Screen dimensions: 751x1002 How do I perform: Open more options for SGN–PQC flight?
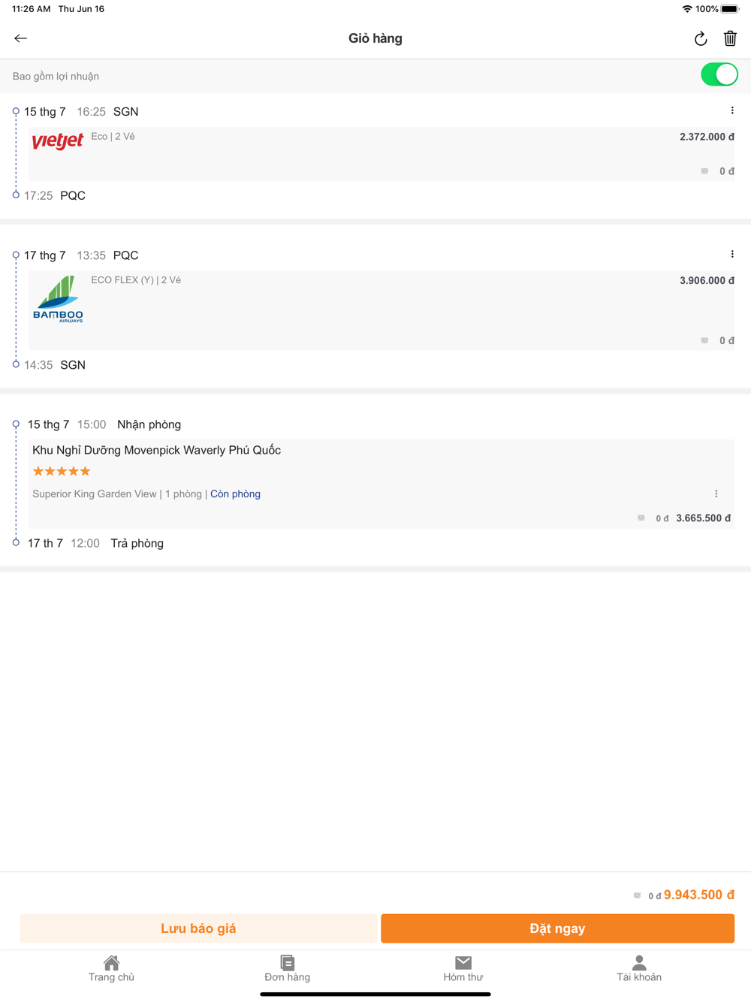pyautogui.click(x=732, y=111)
